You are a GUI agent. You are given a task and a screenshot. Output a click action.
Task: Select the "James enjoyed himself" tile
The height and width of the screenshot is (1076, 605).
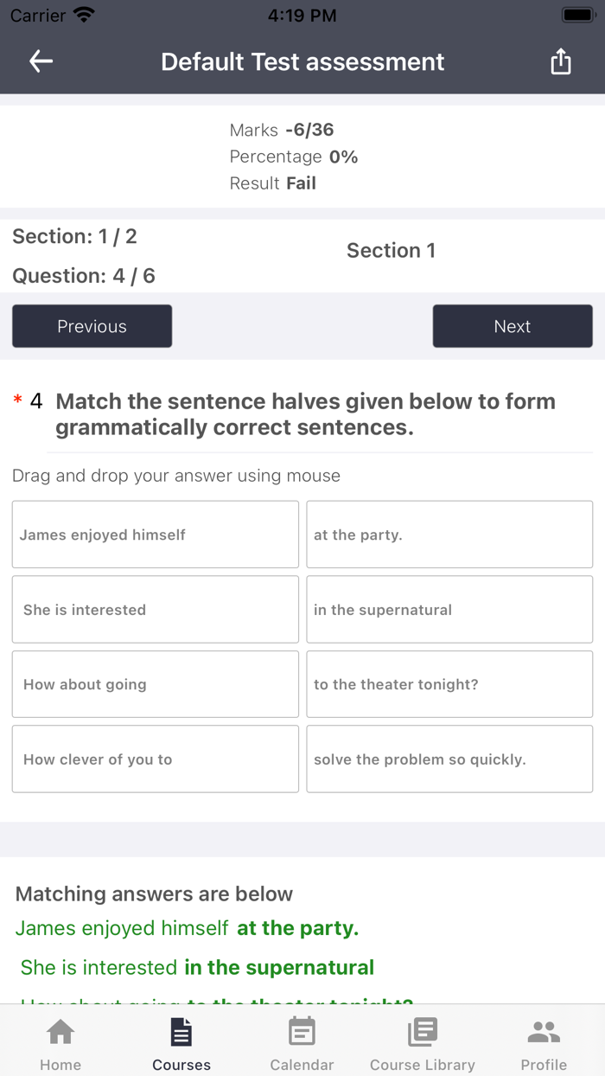[156, 535]
